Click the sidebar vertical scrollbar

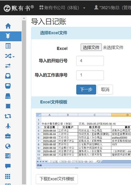(x=24, y=101)
